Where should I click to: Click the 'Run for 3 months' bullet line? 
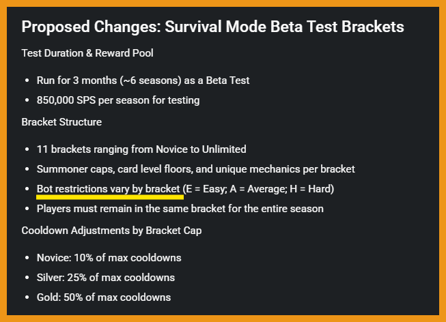pos(143,80)
